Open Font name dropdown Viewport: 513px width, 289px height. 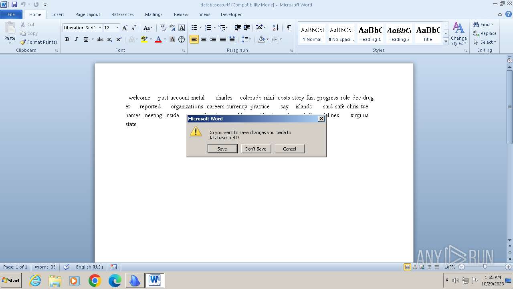[x=100, y=28]
